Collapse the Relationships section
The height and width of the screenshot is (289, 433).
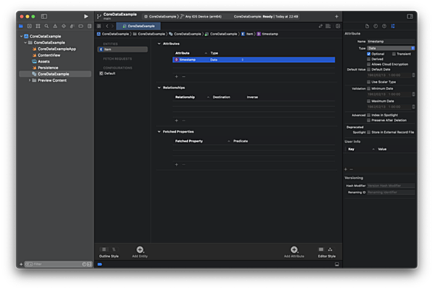159,88
